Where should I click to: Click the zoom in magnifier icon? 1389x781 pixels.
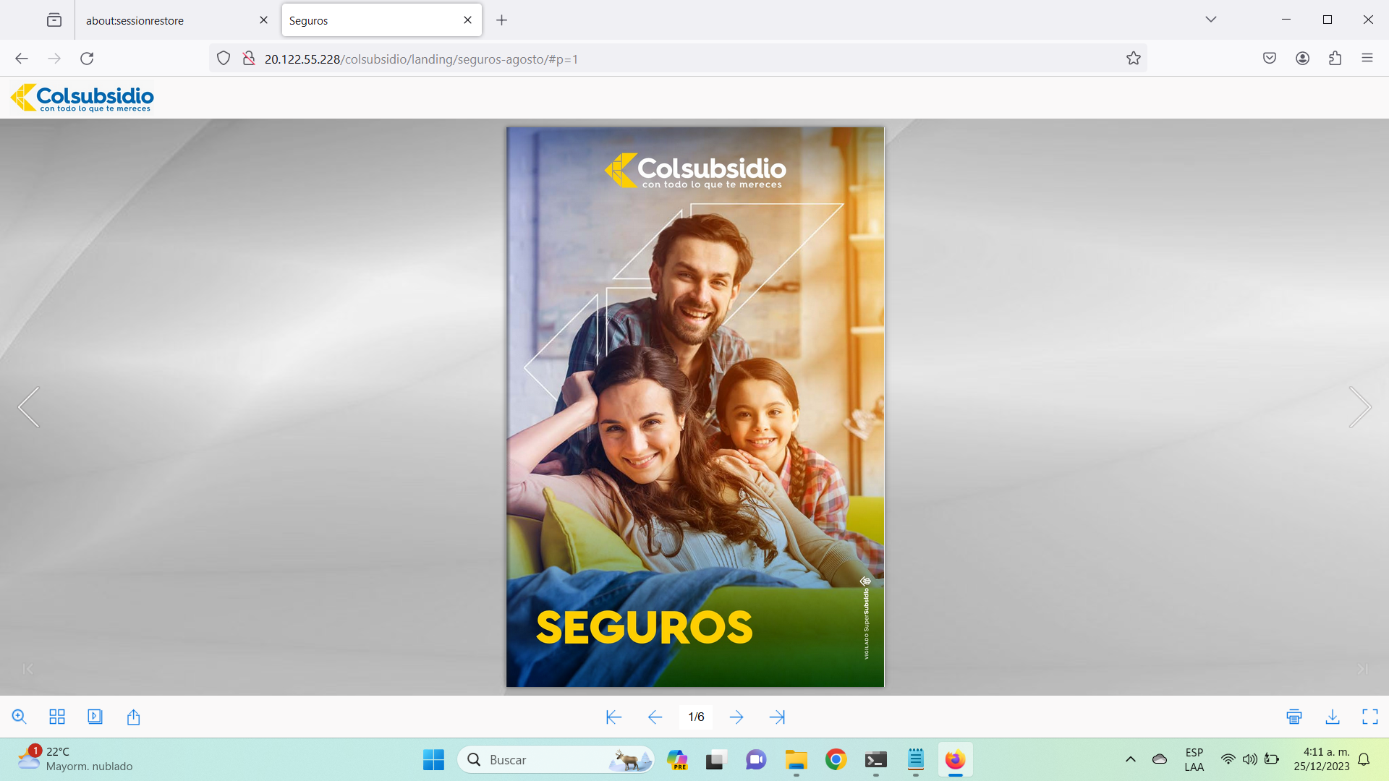tap(20, 717)
